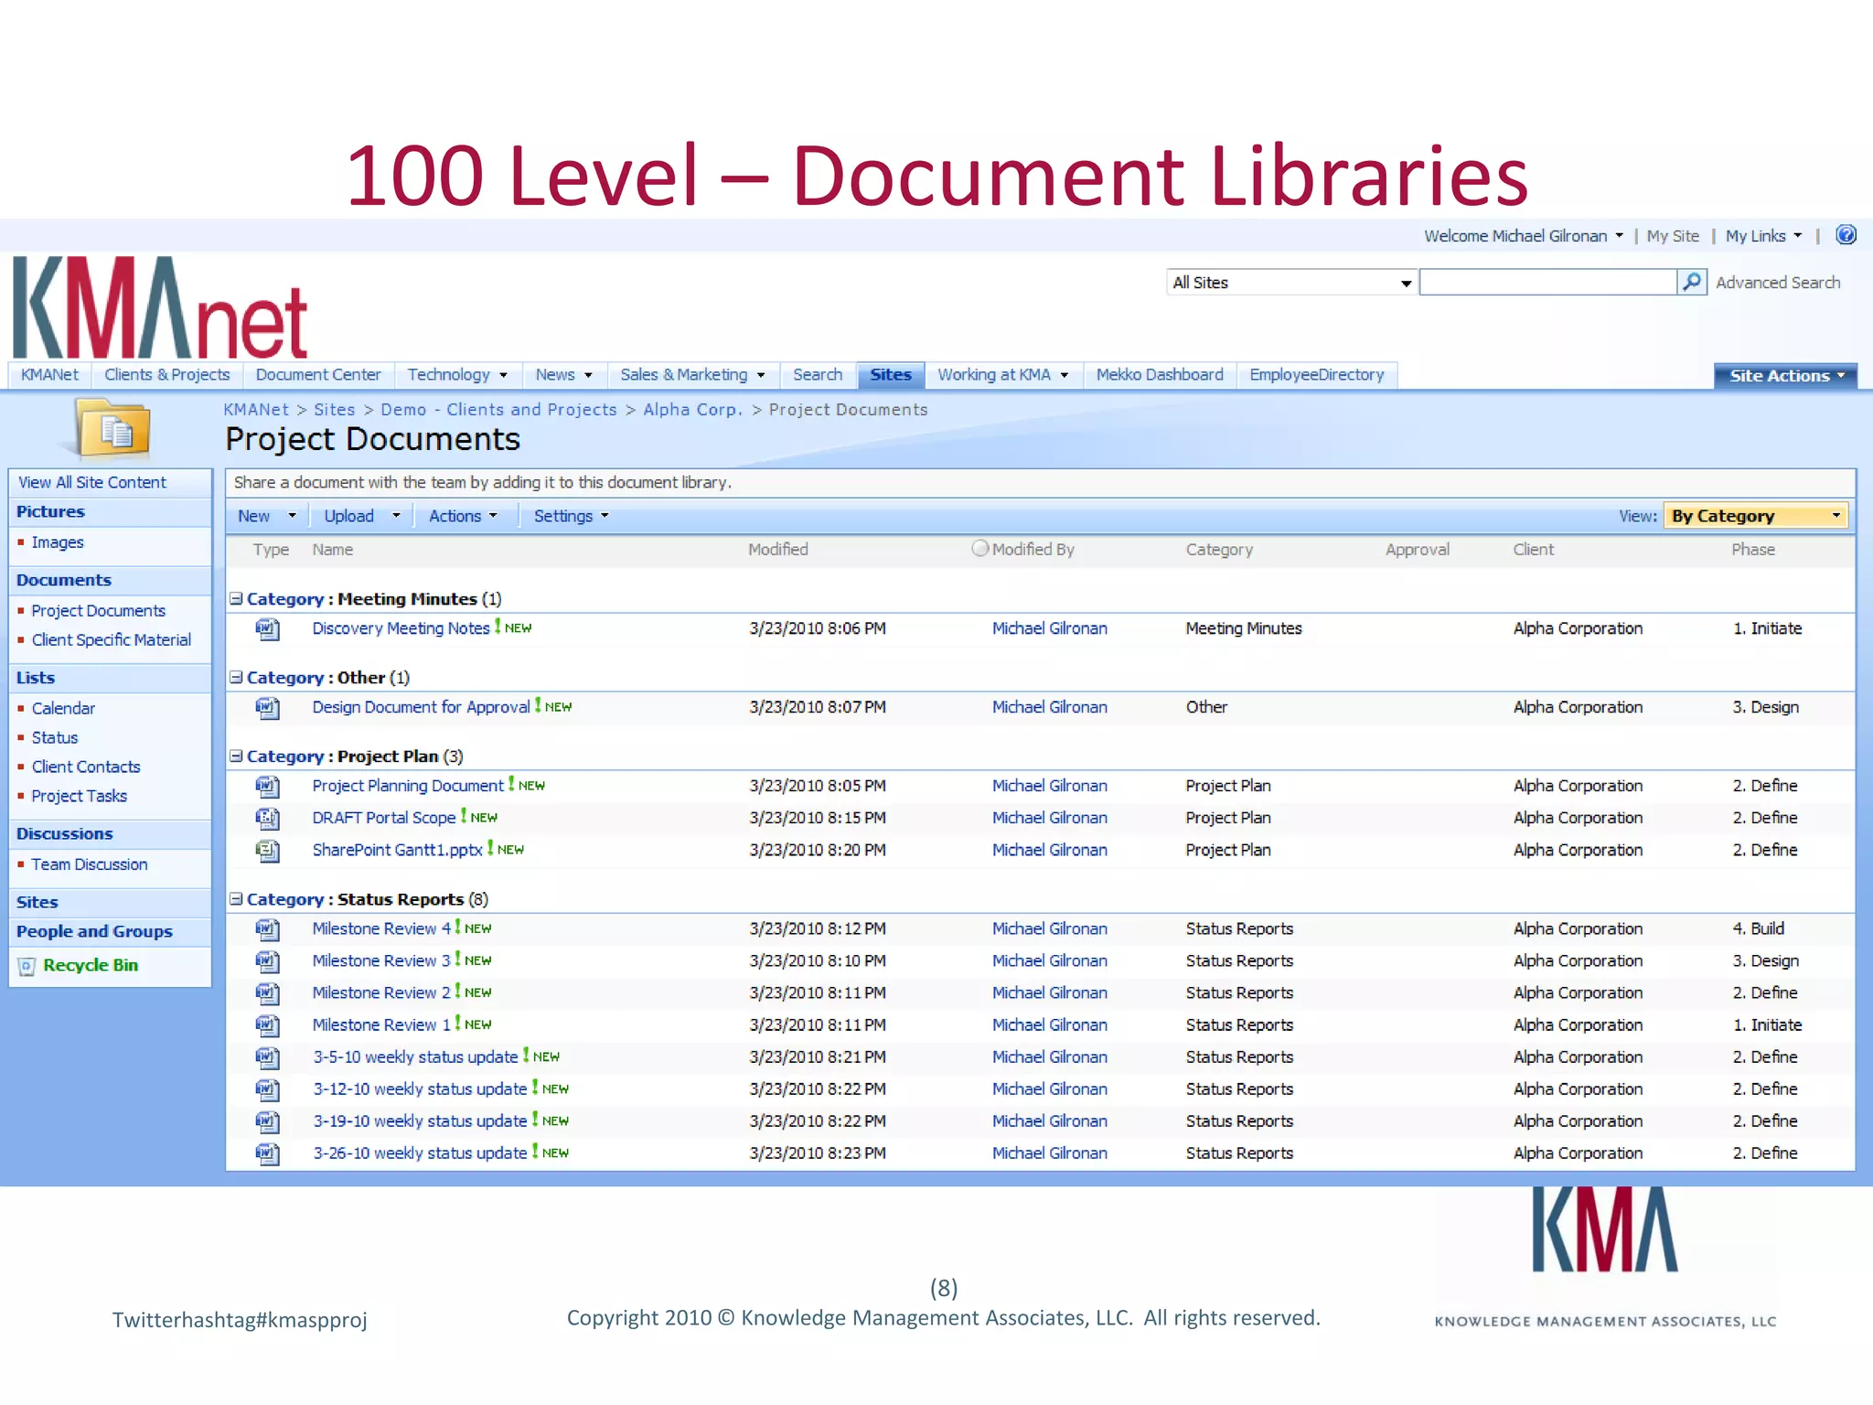The image size is (1873, 1405).
Task: Open the DRAFT Portal Scope document
Action: click(x=384, y=818)
